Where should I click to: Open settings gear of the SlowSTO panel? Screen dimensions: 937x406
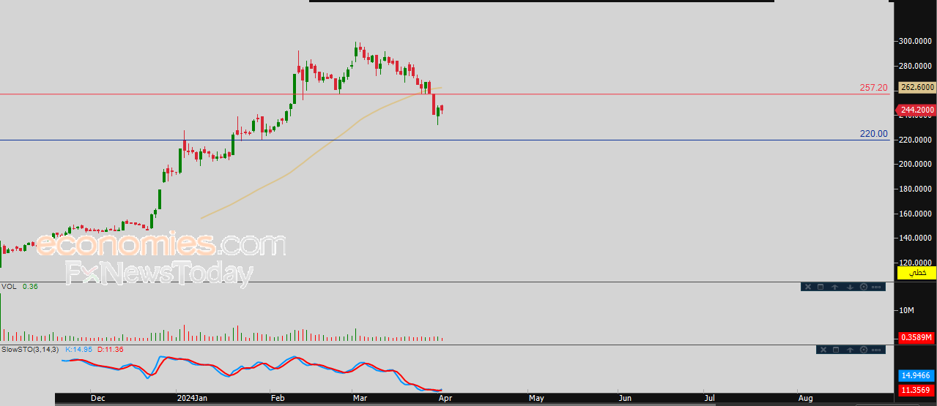coord(864,350)
